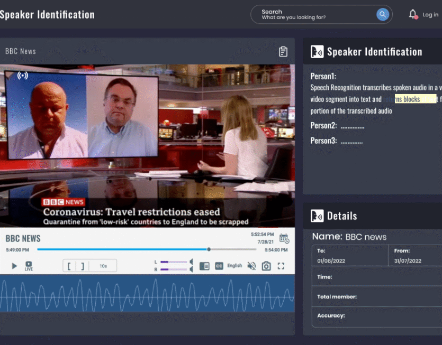This screenshot has height=345, width=442.
Task: Click the To date 01/08/2022
Action: (331, 261)
